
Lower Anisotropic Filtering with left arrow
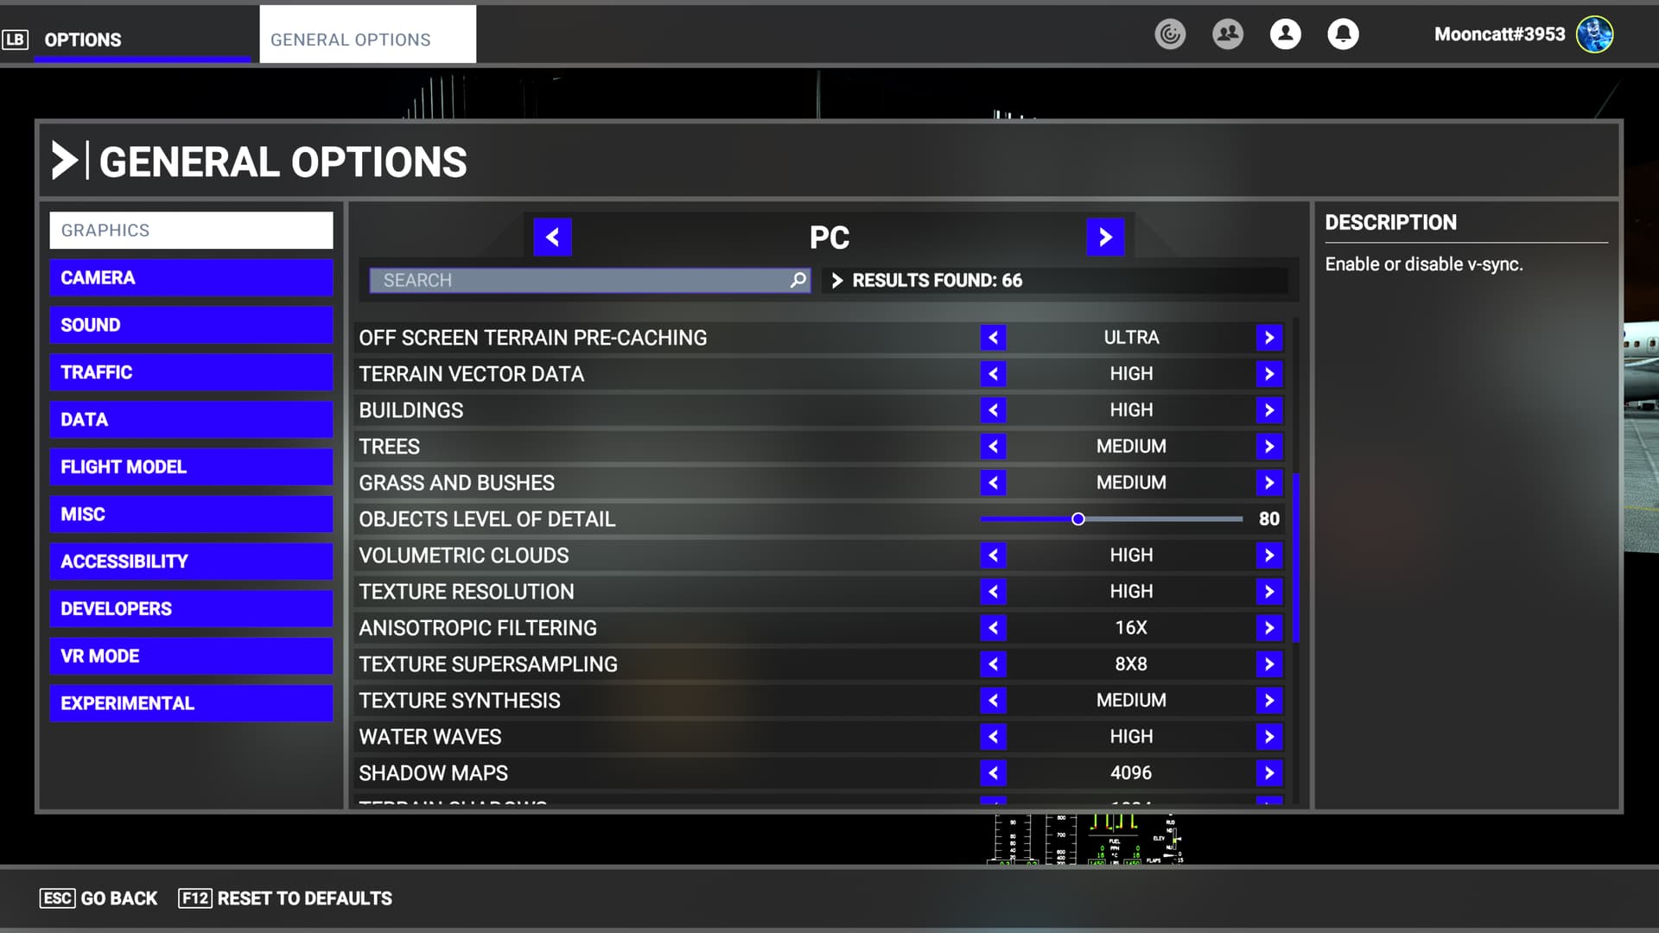pos(993,628)
